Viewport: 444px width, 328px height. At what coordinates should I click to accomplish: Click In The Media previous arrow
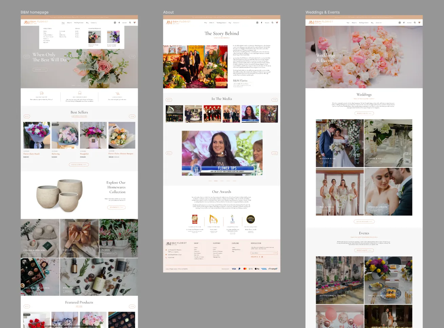pos(169,100)
